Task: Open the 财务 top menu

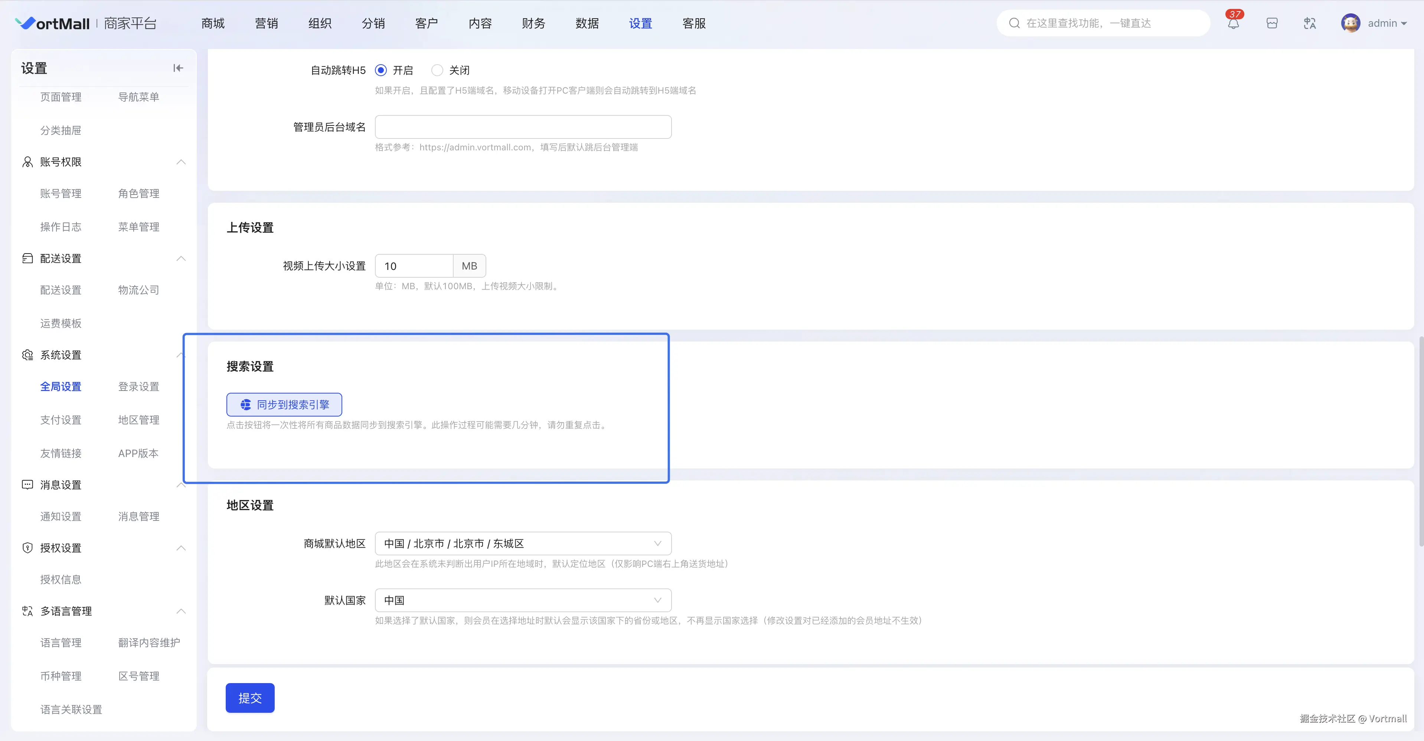Action: (533, 23)
